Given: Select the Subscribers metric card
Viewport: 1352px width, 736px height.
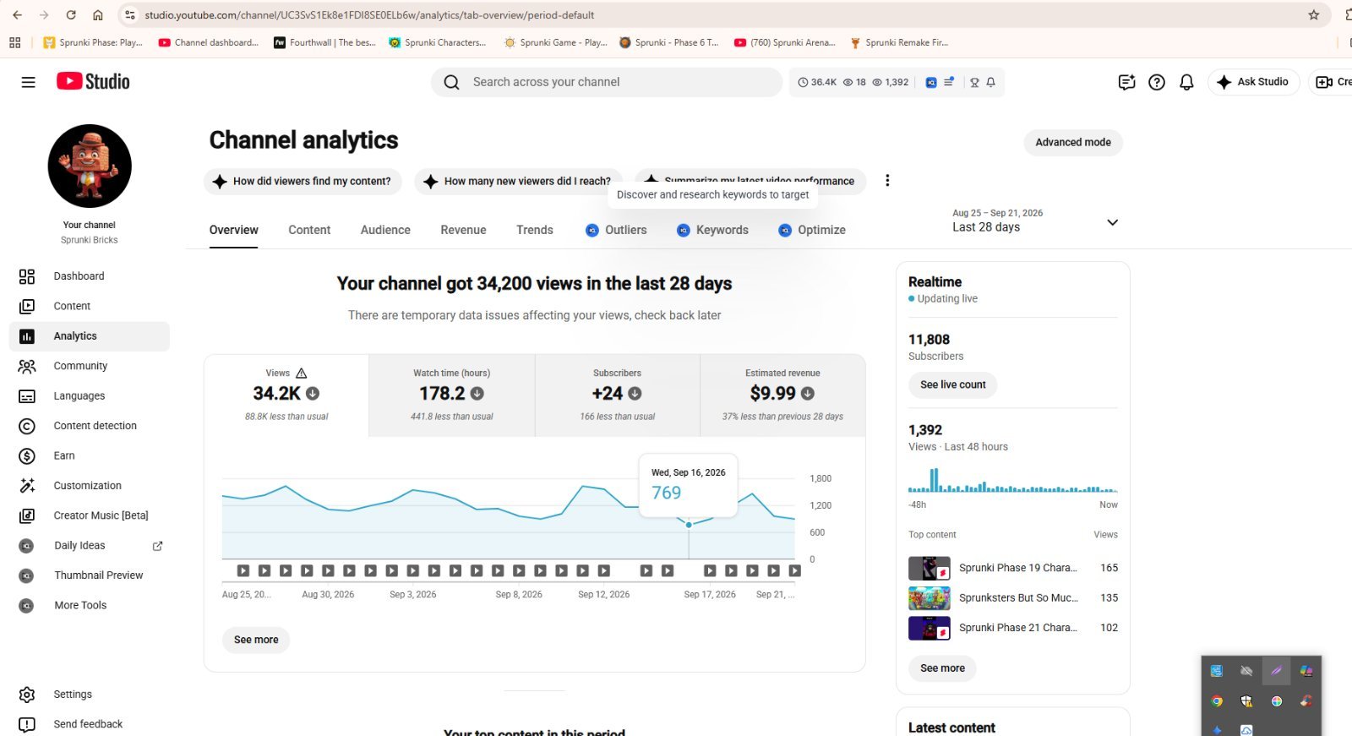Looking at the screenshot, I should (x=618, y=395).
